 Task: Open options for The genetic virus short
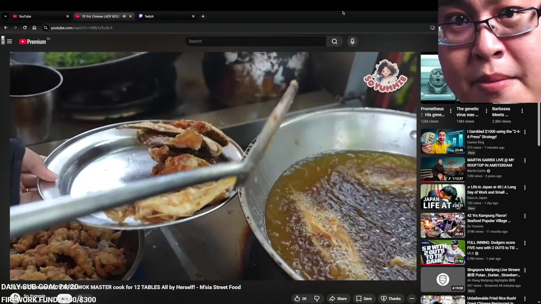[486, 111]
